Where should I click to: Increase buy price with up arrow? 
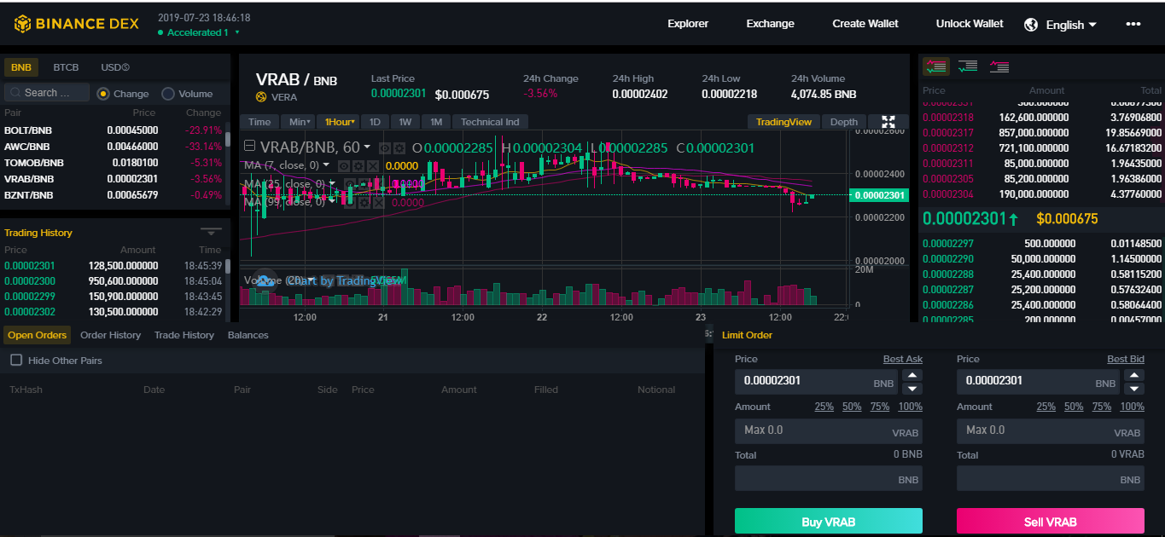(x=912, y=376)
